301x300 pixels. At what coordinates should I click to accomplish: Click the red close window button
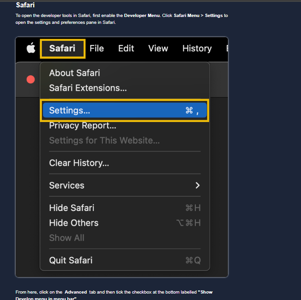pos(31,79)
